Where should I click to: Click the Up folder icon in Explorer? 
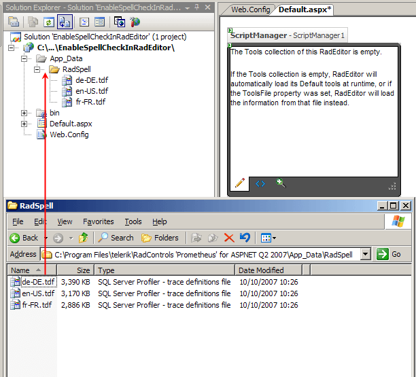[83, 238]
